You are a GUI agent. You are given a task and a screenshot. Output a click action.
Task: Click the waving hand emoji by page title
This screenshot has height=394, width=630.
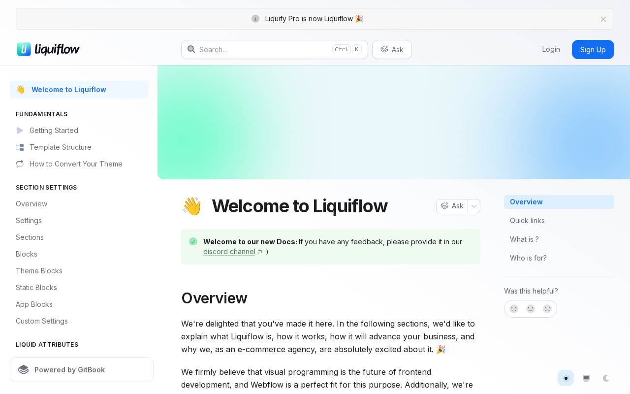[191, 206]
